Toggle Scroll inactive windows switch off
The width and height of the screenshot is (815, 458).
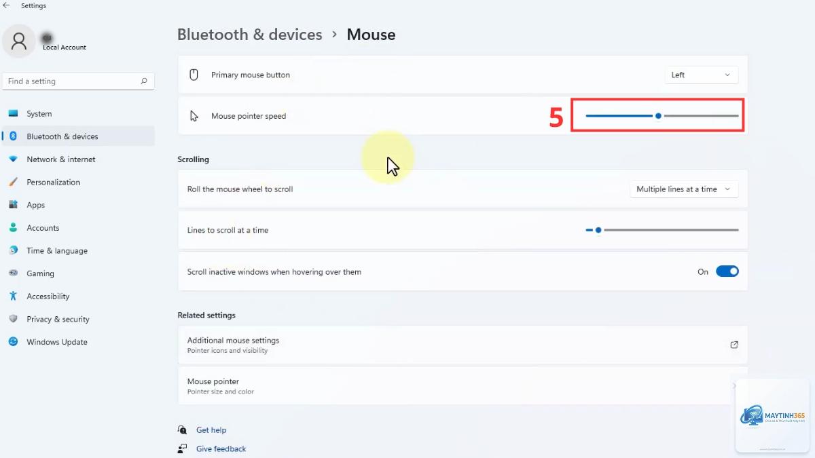(727, 271)
